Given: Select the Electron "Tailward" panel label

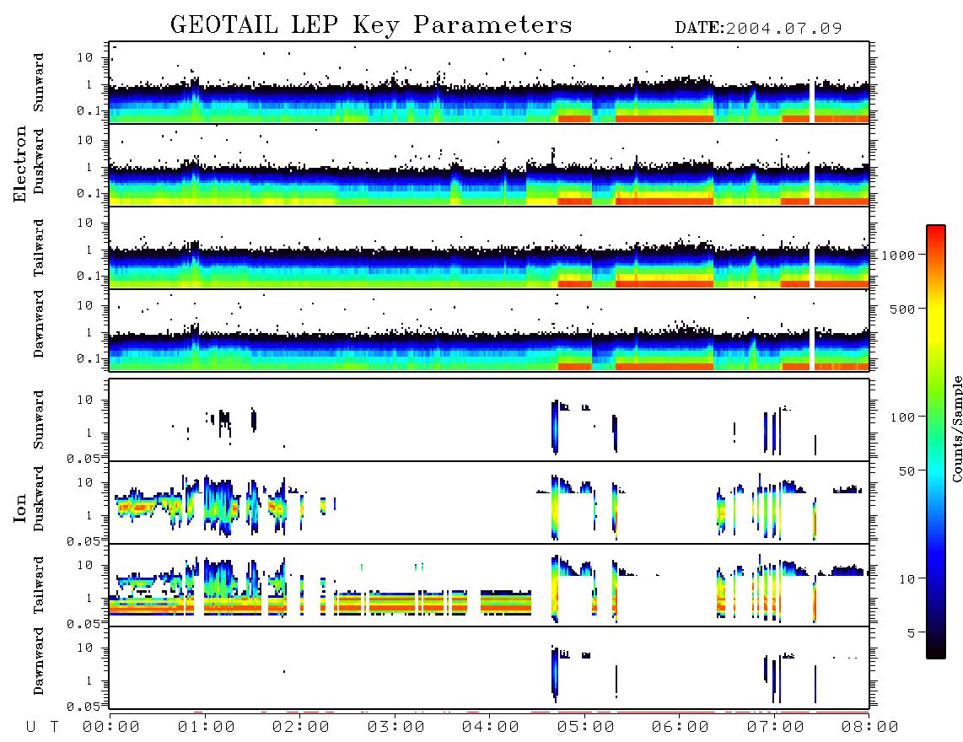Looking at the screenshot, I should (x=39, y=247).
